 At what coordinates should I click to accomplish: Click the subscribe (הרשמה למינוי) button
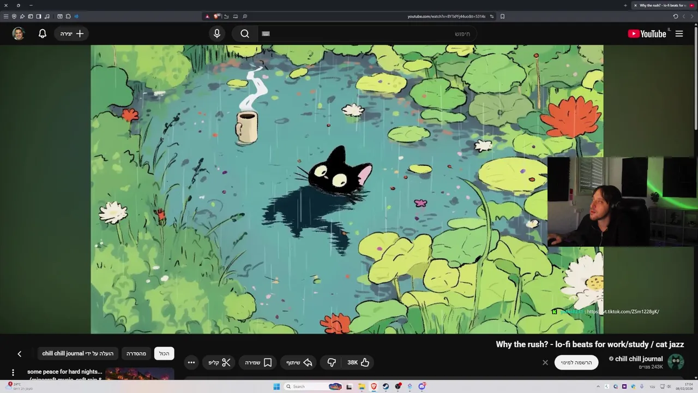[x=576, y=362]
